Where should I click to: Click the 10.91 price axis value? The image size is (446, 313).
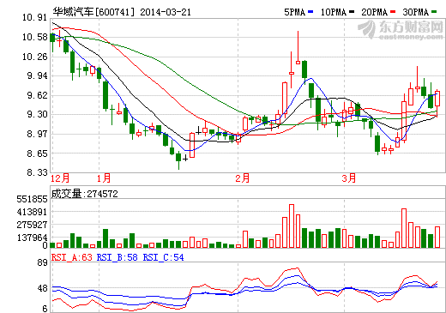point(34,18)
